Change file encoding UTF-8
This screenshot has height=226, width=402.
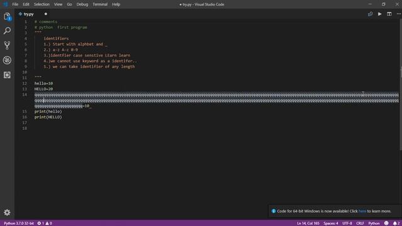tap(347, 223)
